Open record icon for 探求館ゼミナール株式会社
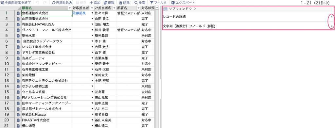This screenshot has height=128, width=335. 18,109
